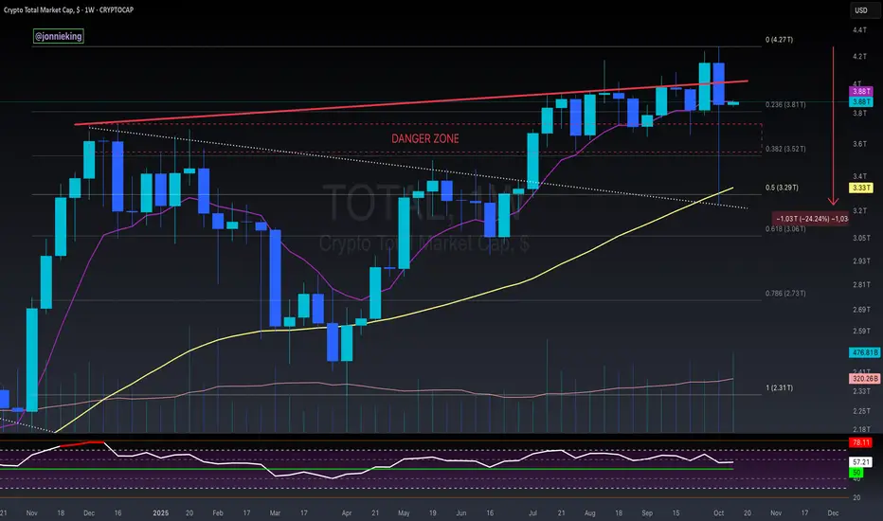Viewport: 883px width, 521px height.
Task: Click the Jul label on time axis
Action: point(532,513)
